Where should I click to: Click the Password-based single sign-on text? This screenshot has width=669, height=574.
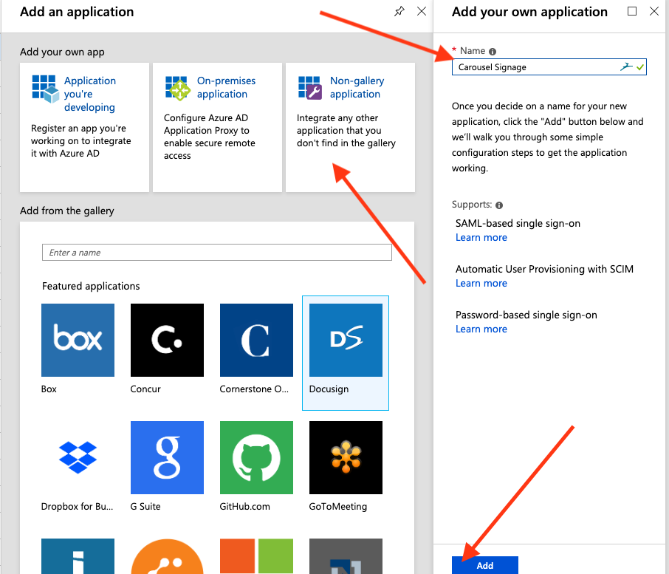(x=526, y=315)
